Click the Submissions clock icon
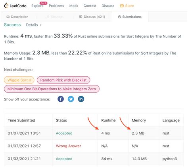 click(119, 17)
